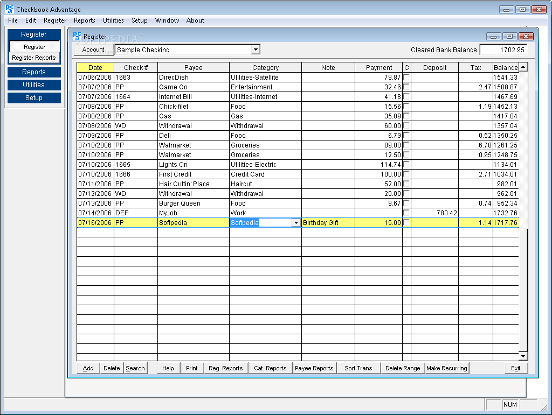Click the Checkbook Advantage title bar app icon
The height and width of the screenshot is (415, 552).
pyautogui.click(x=10, y=9)
